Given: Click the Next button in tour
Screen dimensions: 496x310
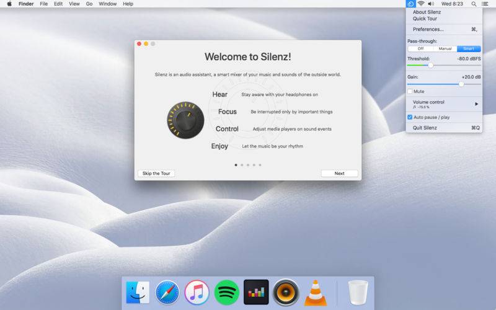Looking at the screenshot, I should click(x=339, y=174).
